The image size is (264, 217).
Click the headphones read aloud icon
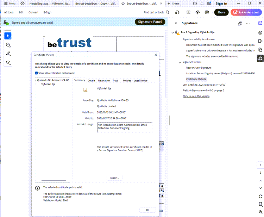pyautogui.click(x=177, y=12)
